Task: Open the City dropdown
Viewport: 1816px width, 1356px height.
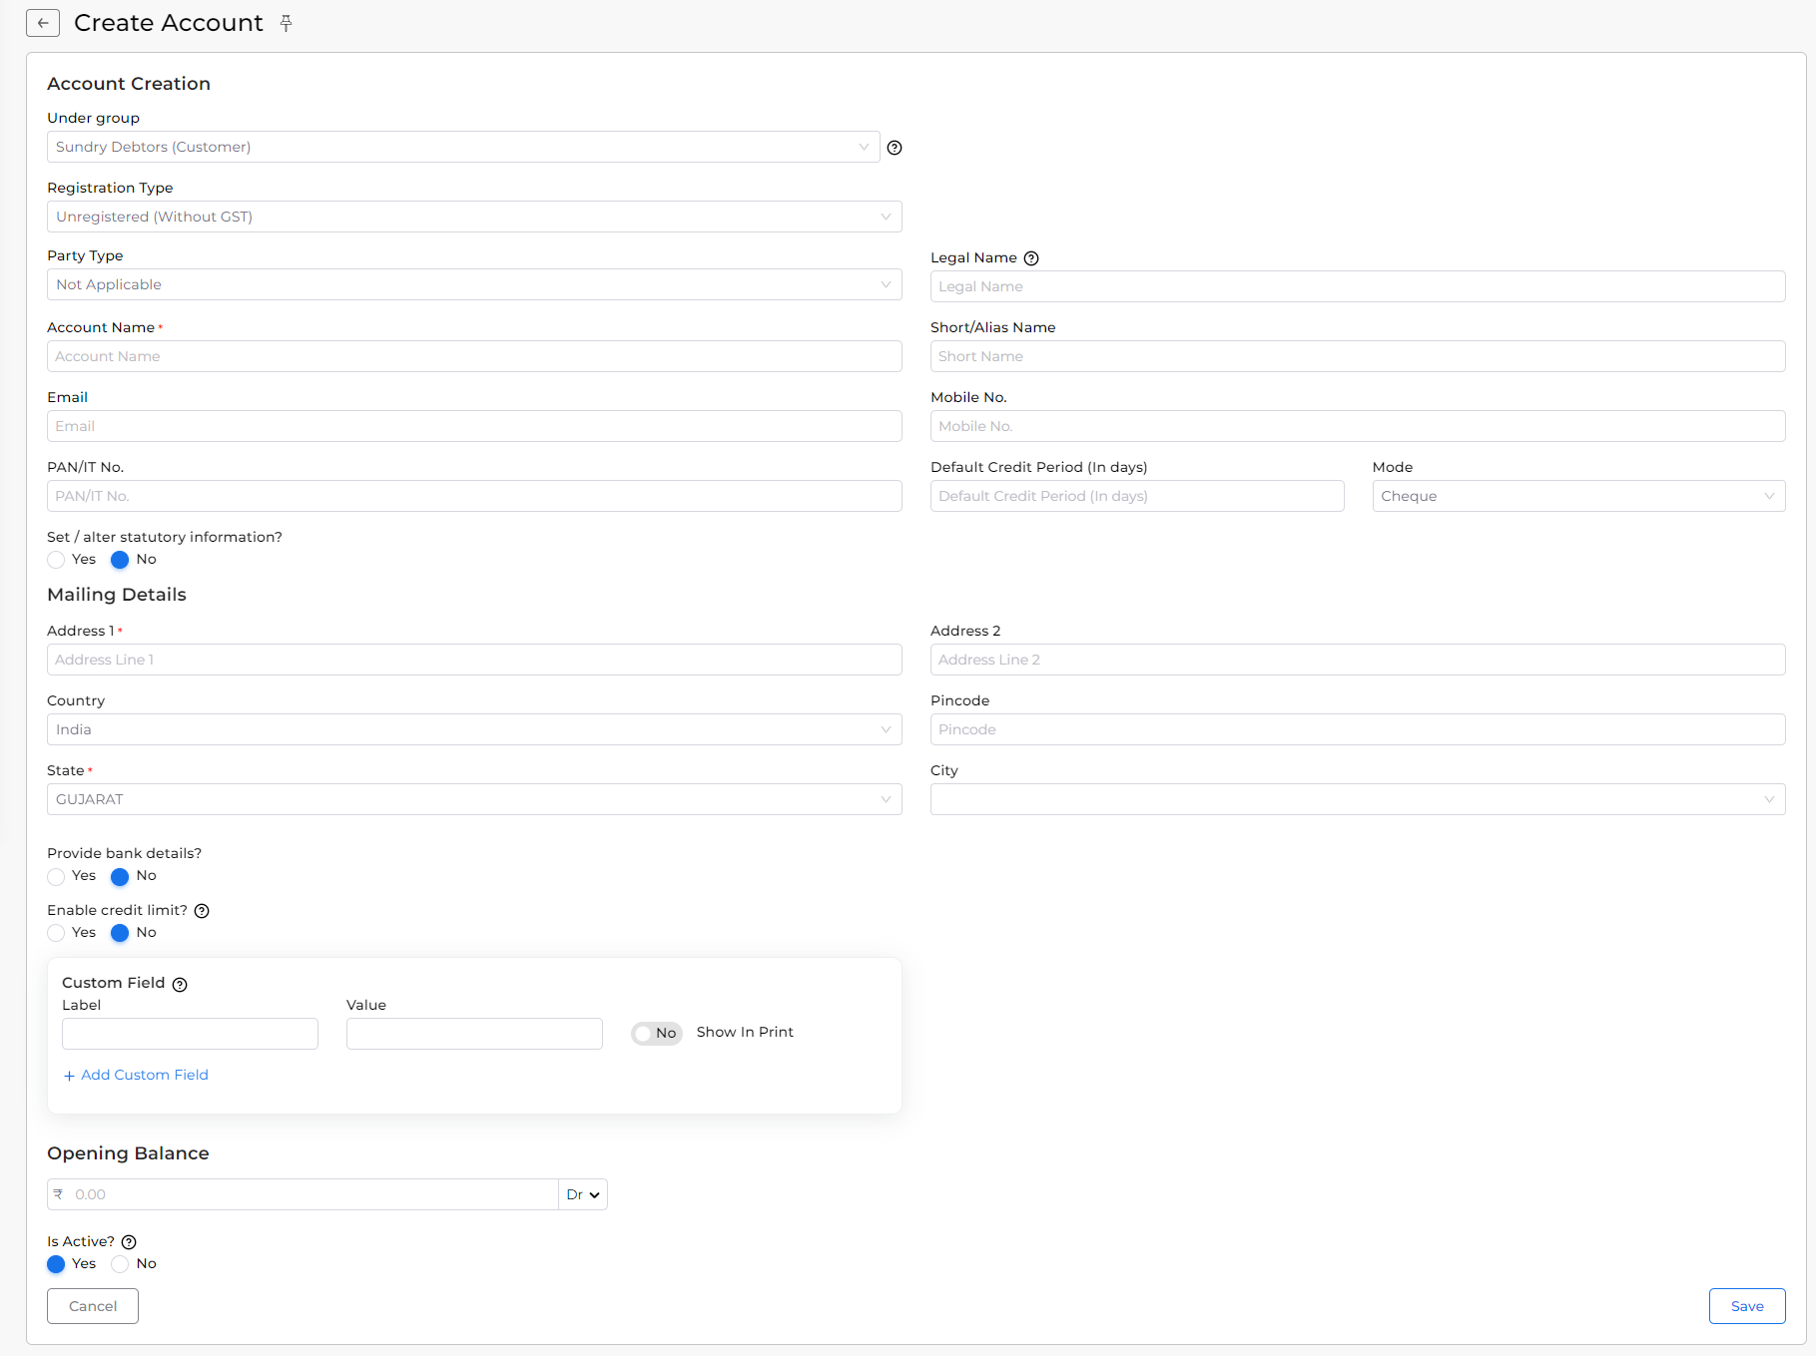Action: coord(1358,799)
